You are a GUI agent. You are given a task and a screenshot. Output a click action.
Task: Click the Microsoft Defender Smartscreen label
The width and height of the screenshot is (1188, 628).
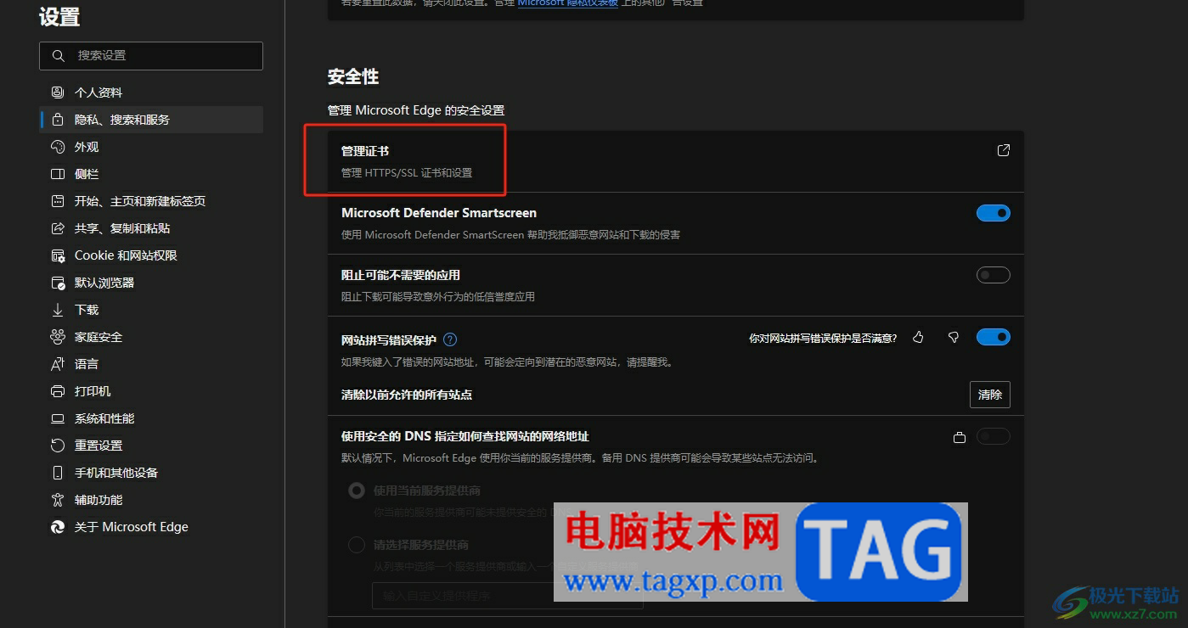pyautogui.click(x=439, y=213)
